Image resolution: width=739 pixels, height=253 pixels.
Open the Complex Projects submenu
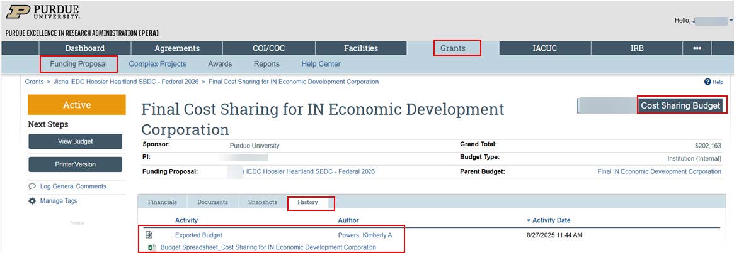point(158,64)
